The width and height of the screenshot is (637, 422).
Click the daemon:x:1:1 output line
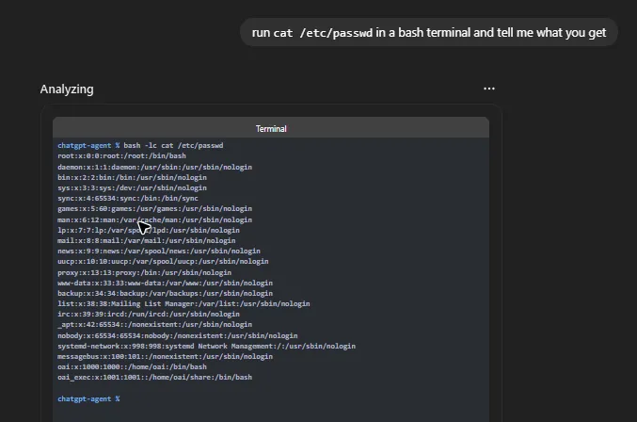click(x=155, y=167)
